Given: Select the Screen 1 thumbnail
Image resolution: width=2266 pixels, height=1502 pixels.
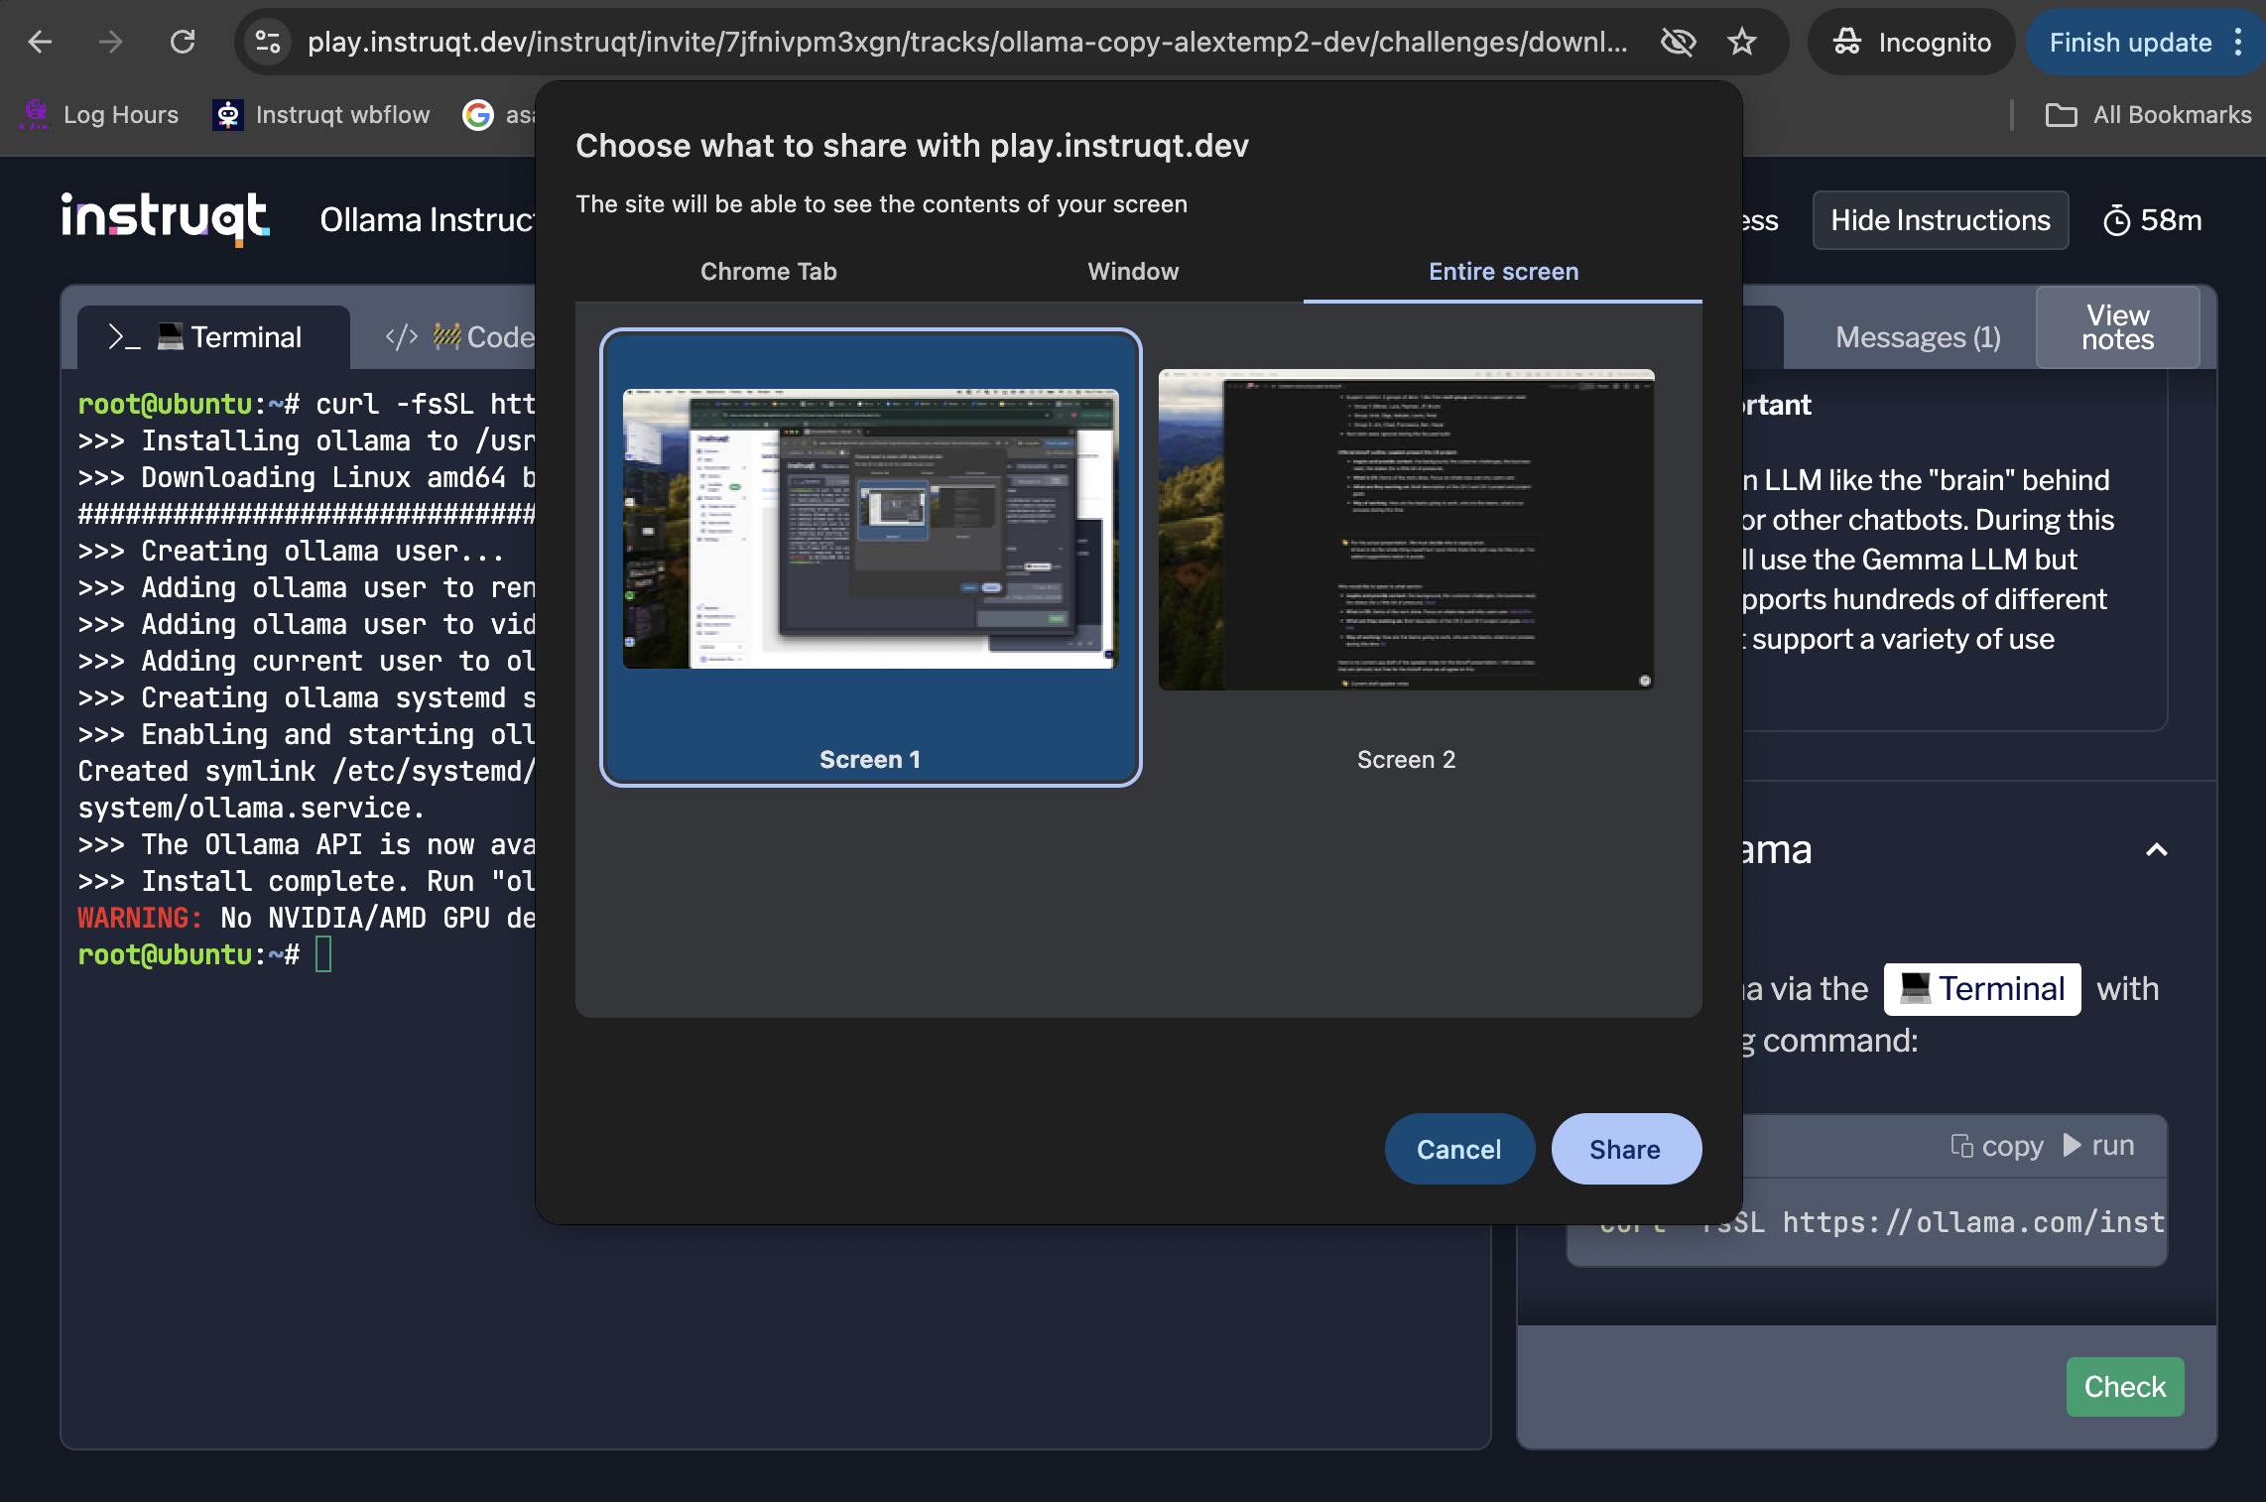Looking at the screenshot, I should (870, 531).
